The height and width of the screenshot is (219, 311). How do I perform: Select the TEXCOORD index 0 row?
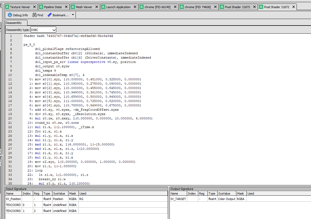pos(86,205)
